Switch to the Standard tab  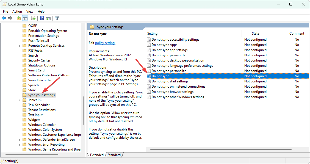coord(114,155)
